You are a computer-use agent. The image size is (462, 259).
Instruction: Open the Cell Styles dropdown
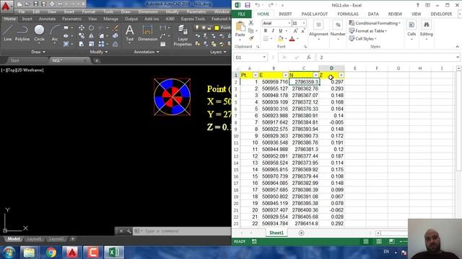click(x=362, y=38)
